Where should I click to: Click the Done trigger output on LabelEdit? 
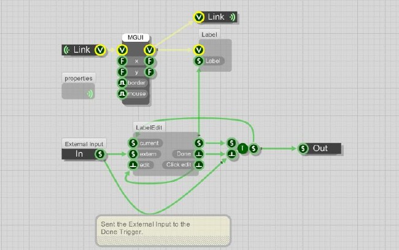(x=199, y=154)
